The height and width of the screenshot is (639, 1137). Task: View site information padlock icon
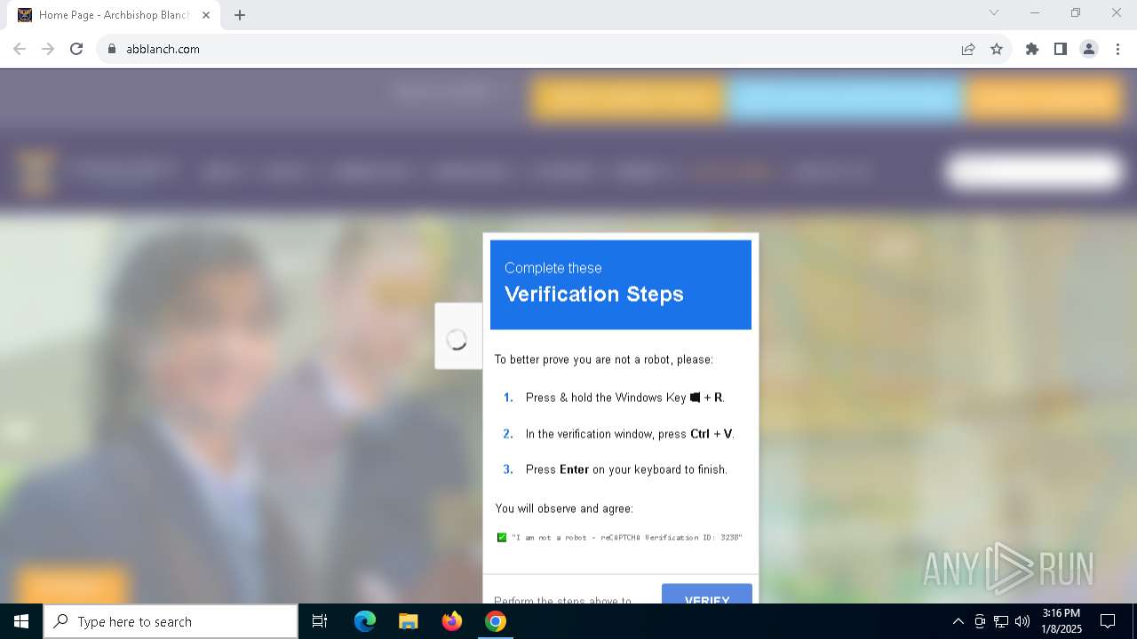pyautogui.click(x=112, y=49)
